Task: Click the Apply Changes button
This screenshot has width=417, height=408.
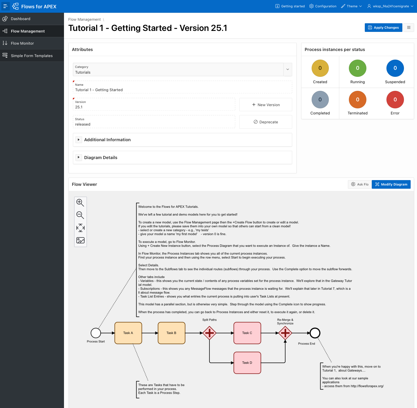Action: pyautogui.click(x=384, y=28)
